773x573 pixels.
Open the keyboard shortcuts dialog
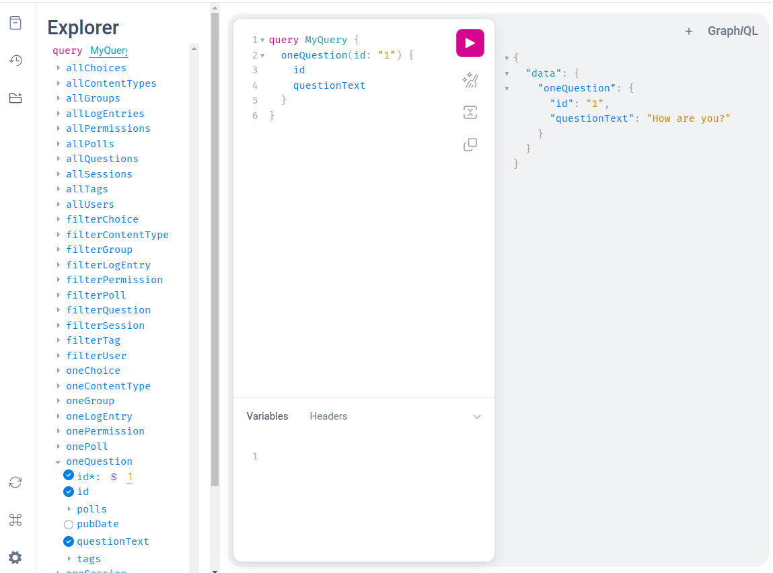click(x=15, y=520)
